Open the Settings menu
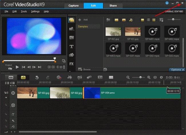This screenshot has width=186, height=135. [x=35, y=11]
